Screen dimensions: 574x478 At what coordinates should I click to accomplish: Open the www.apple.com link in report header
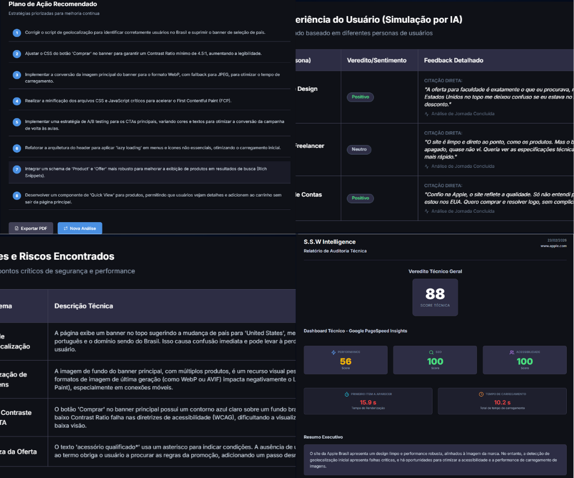(553, 246)
